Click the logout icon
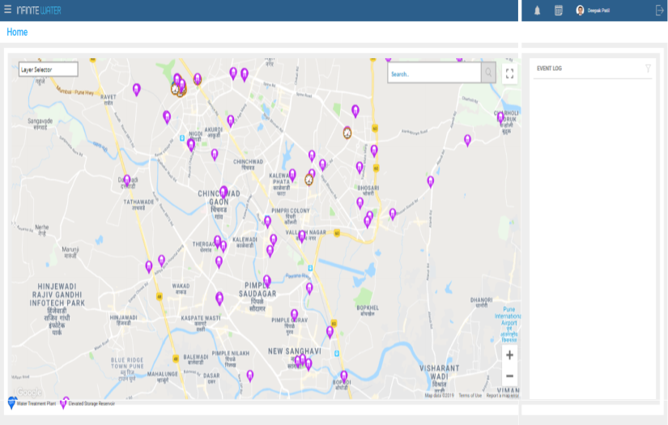Image resolution: width=668 pixels, height=425 pixels. [659, 11]
